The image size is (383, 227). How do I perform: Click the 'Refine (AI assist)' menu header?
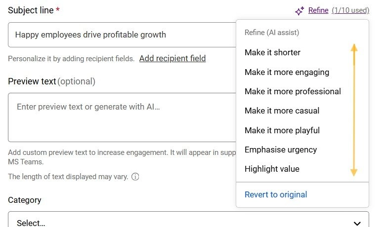[x=272, y=33]
